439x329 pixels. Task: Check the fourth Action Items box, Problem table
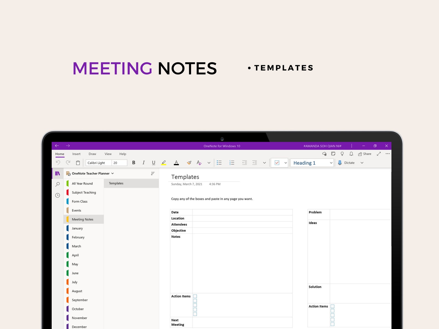pyautogui.click(x=333, y=320)
